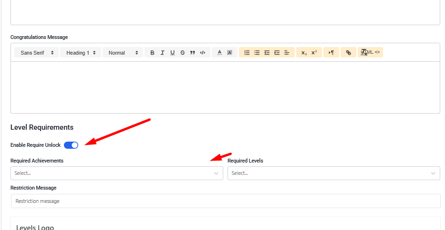This screenshot has width=445, height=230.
Task: Click the Restriction Message label
Action: coord(33,188)
